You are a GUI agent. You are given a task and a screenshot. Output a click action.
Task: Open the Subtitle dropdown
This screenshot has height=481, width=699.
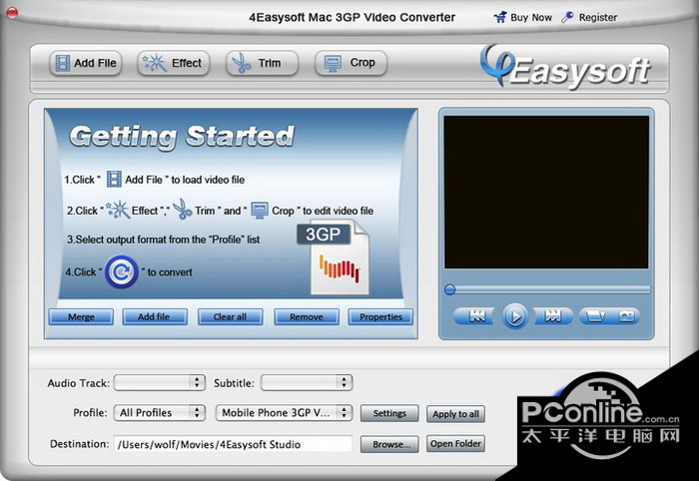click(x=307, y=382)
